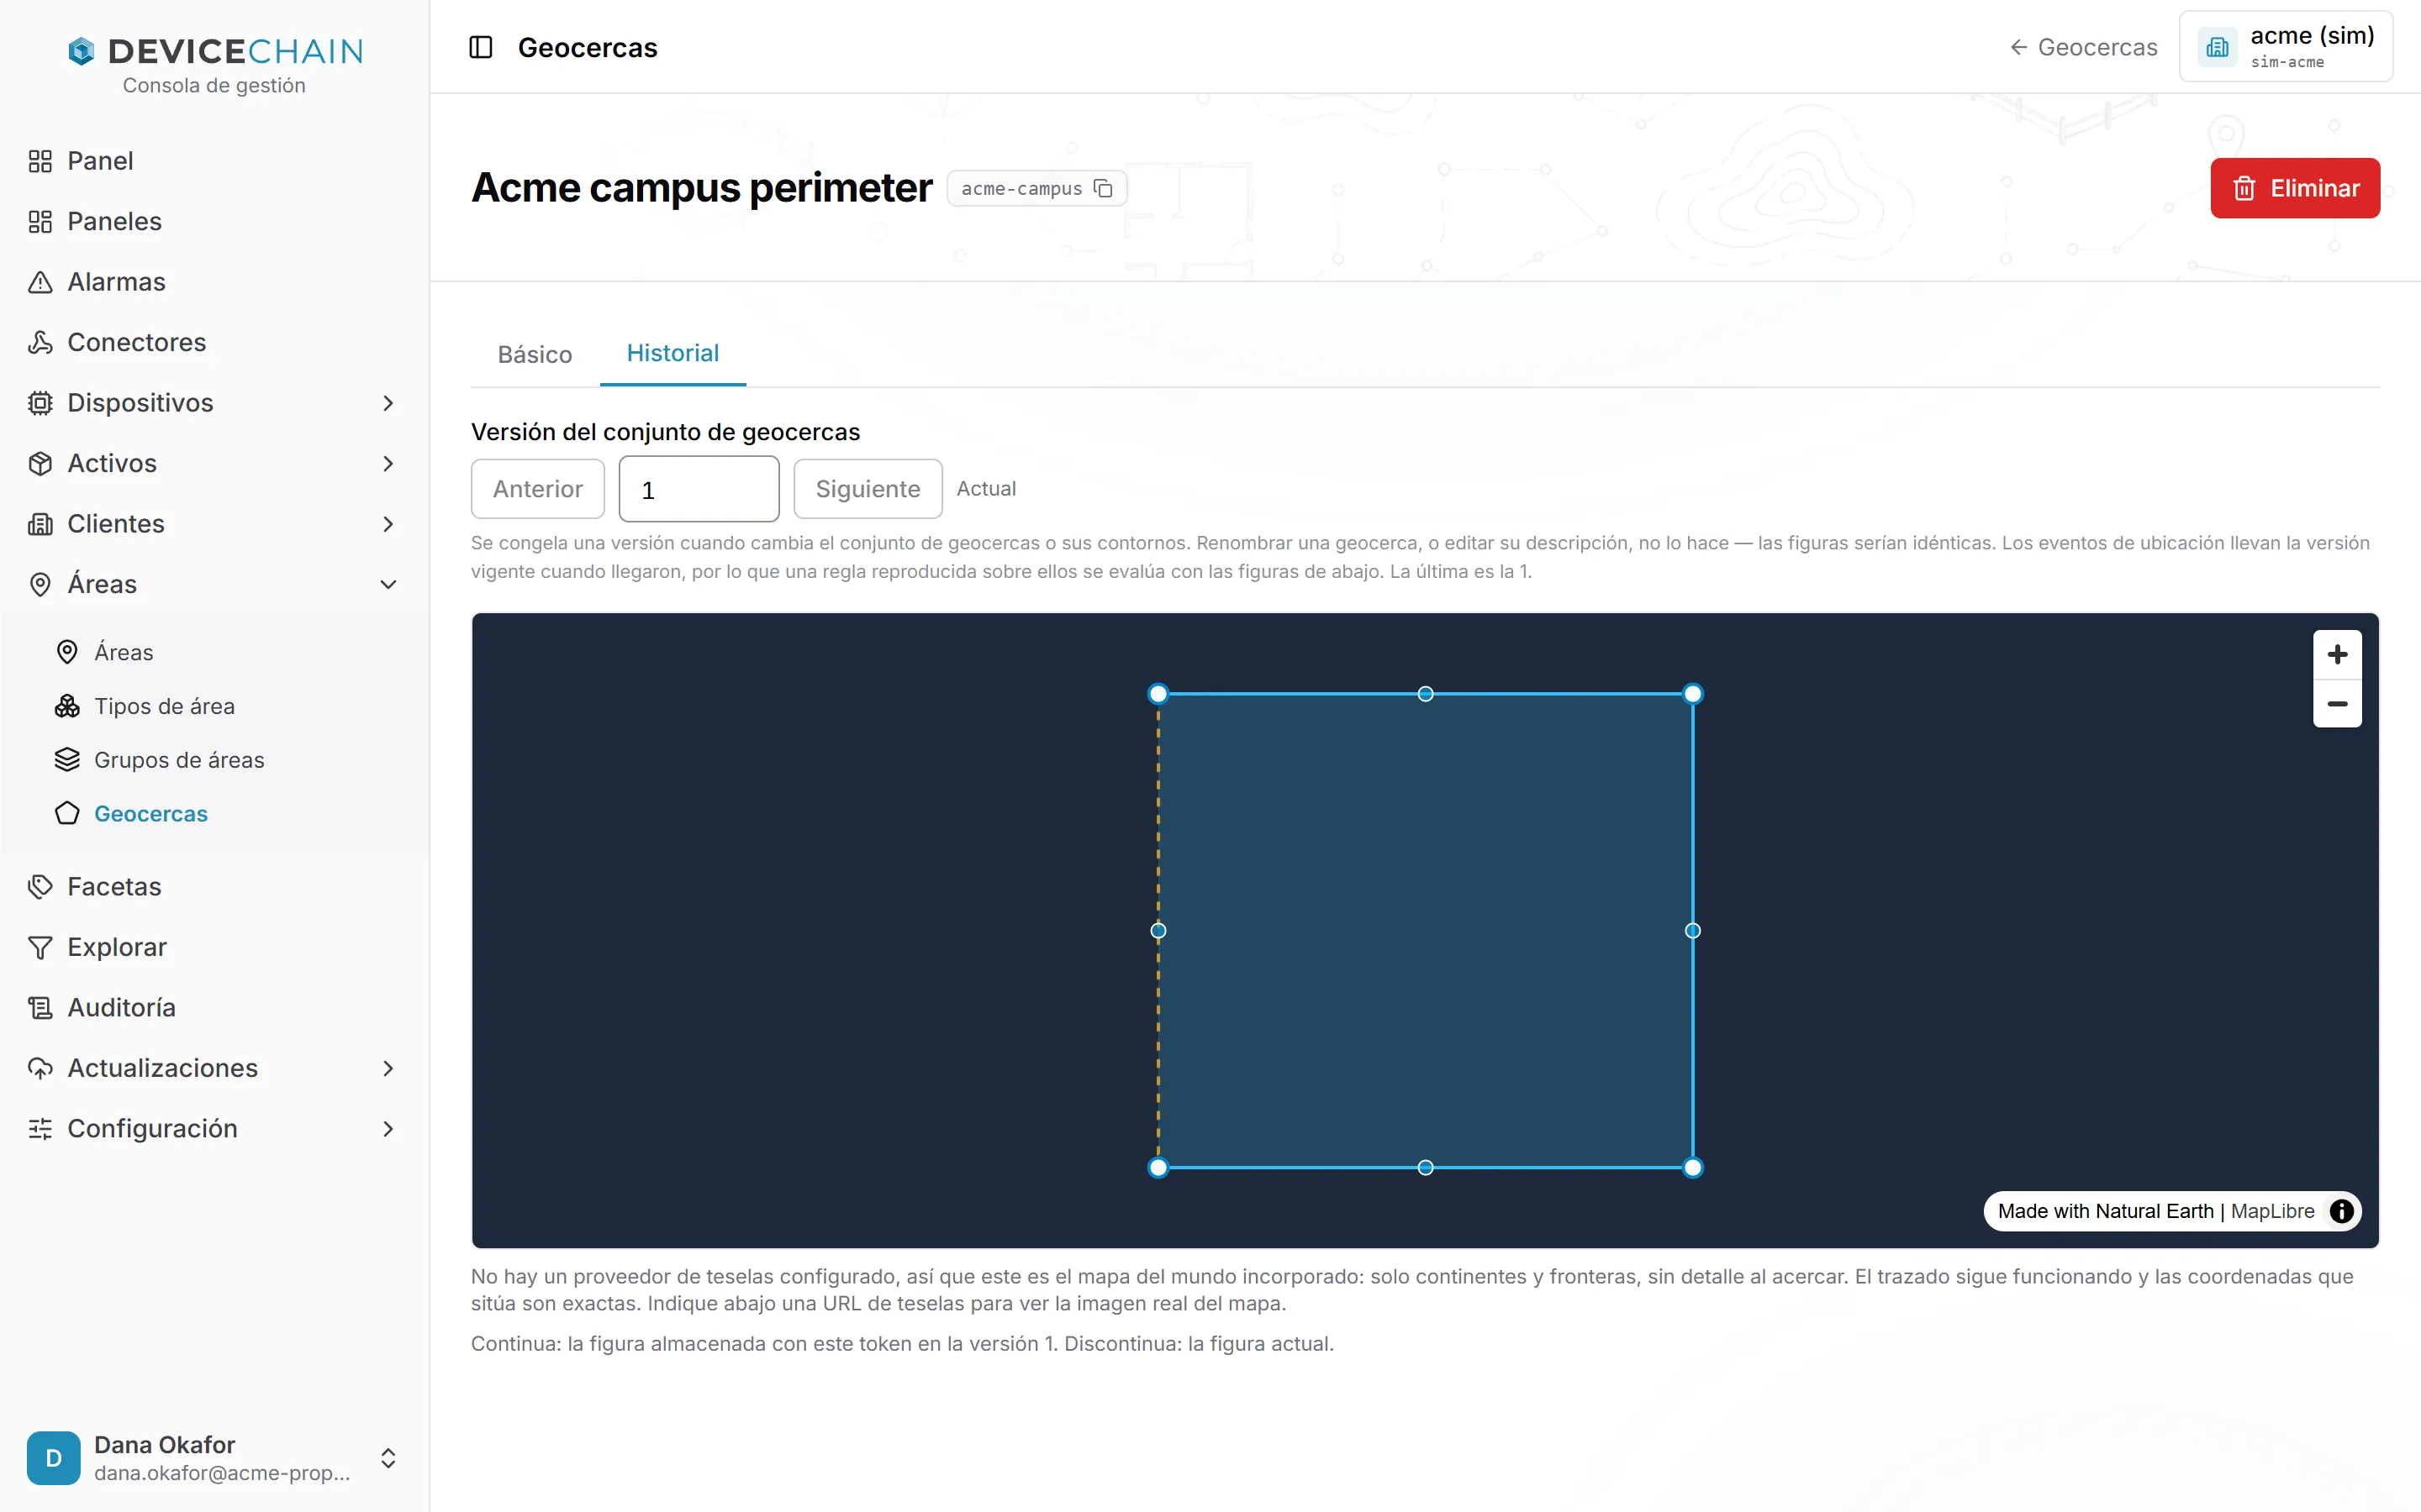Focus the version number field
The image size is (2421, 1512).
tap(699, 489)
